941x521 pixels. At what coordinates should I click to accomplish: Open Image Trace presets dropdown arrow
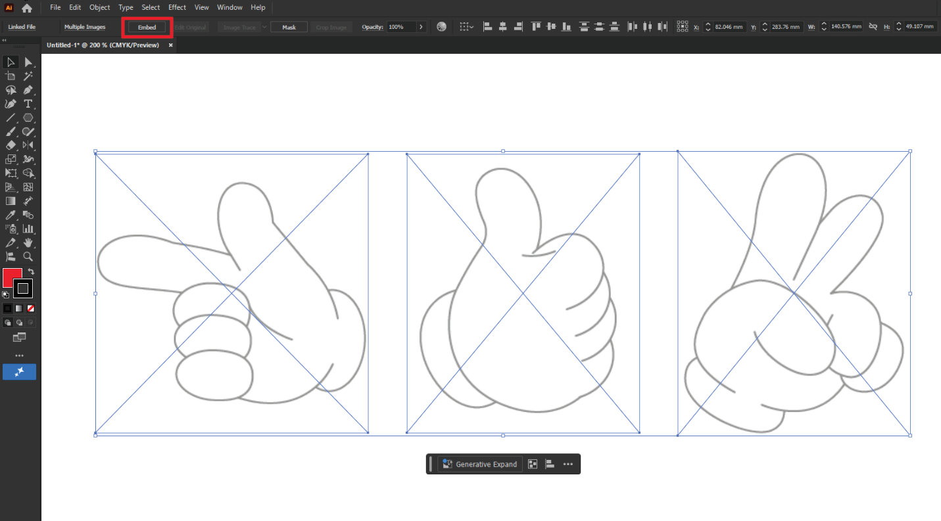tap(264, 27)
